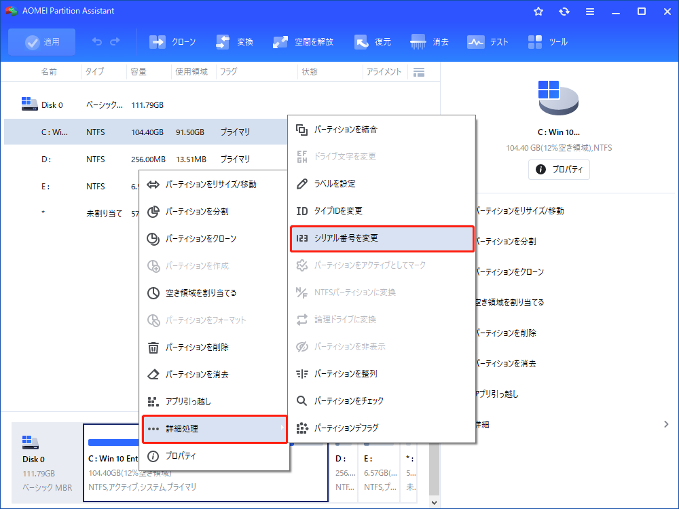679x509 pixels.
Task: Choose App Mover (アプリ引っ越し) in context menu
Action: click(214, 402)
